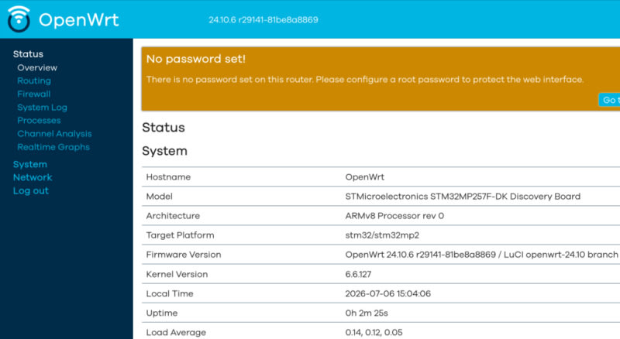Viewport: 620px width, 339px height.
Task: Click the Target Platform label
Action: (x=180, y=235)
